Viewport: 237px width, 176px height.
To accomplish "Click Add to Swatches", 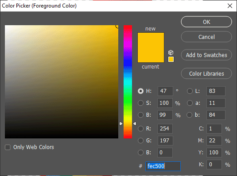I will (x=206, y=55).
